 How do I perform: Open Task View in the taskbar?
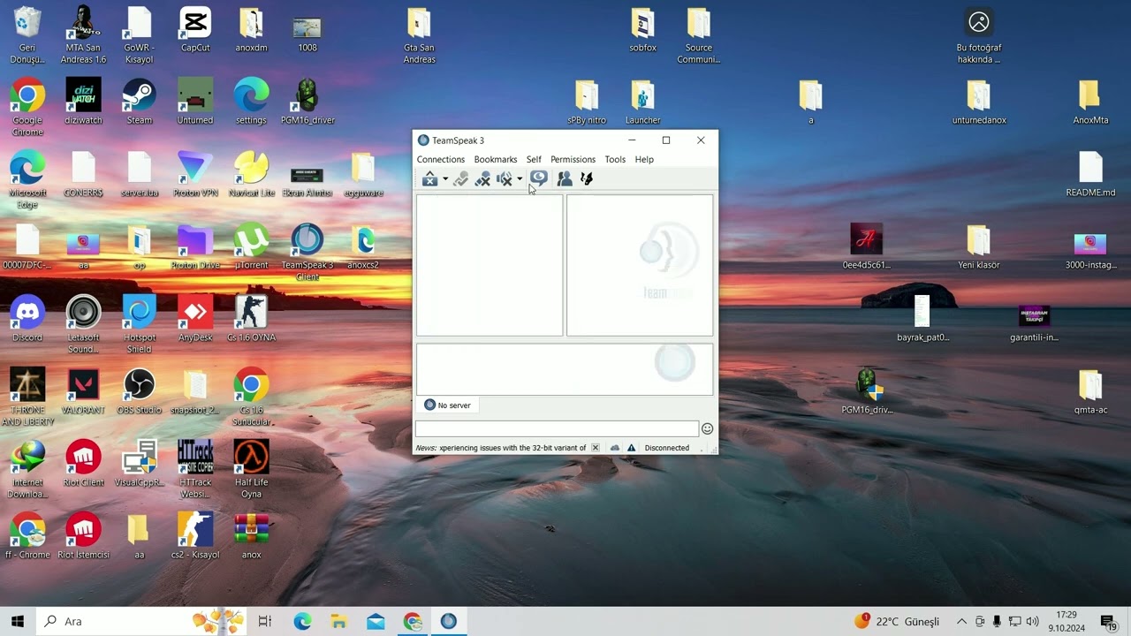(265, 621)
